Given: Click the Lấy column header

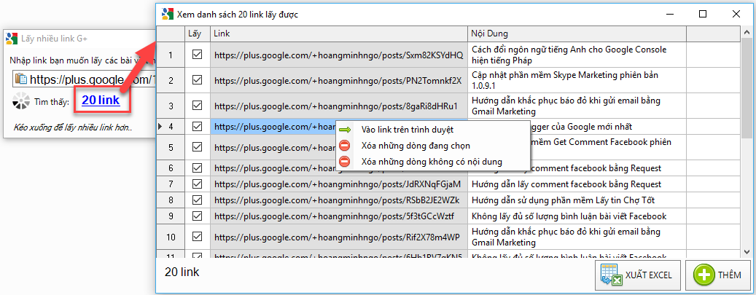Looking at the screenshot, I should (x=197, y=34).
